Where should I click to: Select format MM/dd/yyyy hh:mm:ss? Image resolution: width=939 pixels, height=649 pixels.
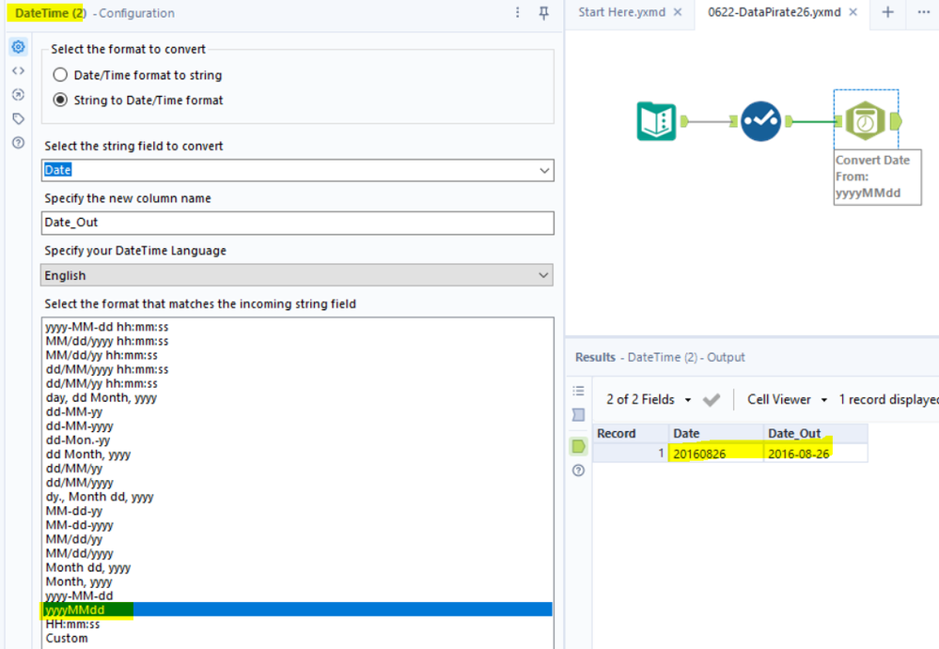point(107,341)
